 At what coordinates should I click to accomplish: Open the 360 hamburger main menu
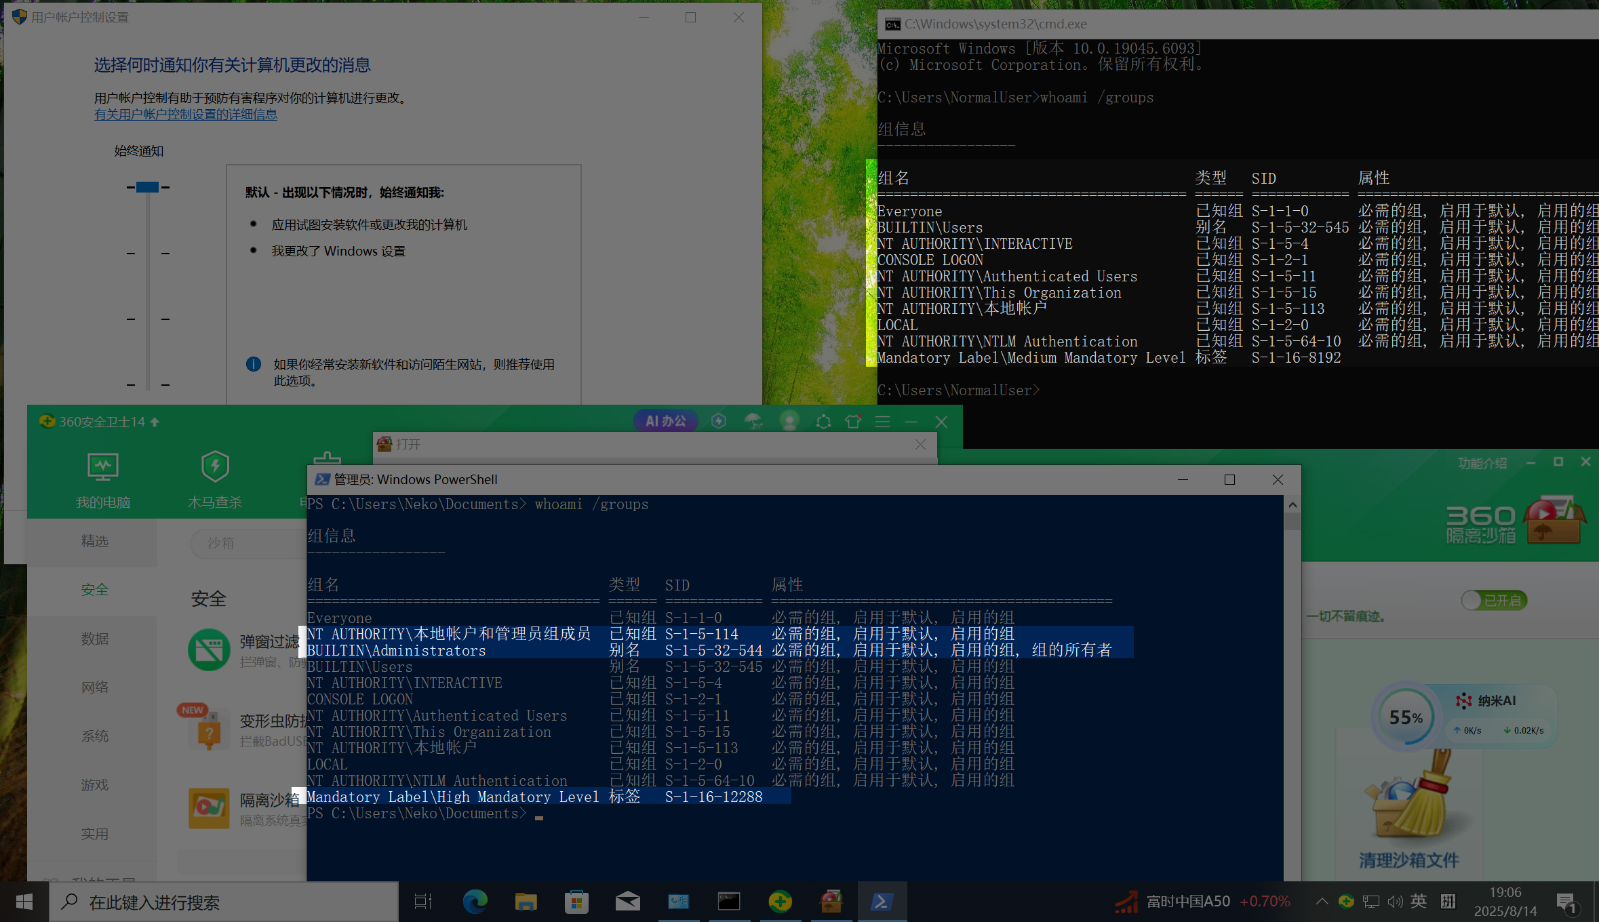click(882, 422)
